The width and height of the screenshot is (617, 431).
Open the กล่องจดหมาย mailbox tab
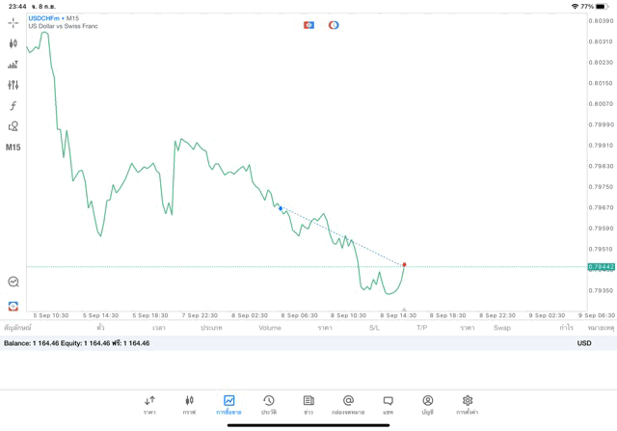click(348, 405)
